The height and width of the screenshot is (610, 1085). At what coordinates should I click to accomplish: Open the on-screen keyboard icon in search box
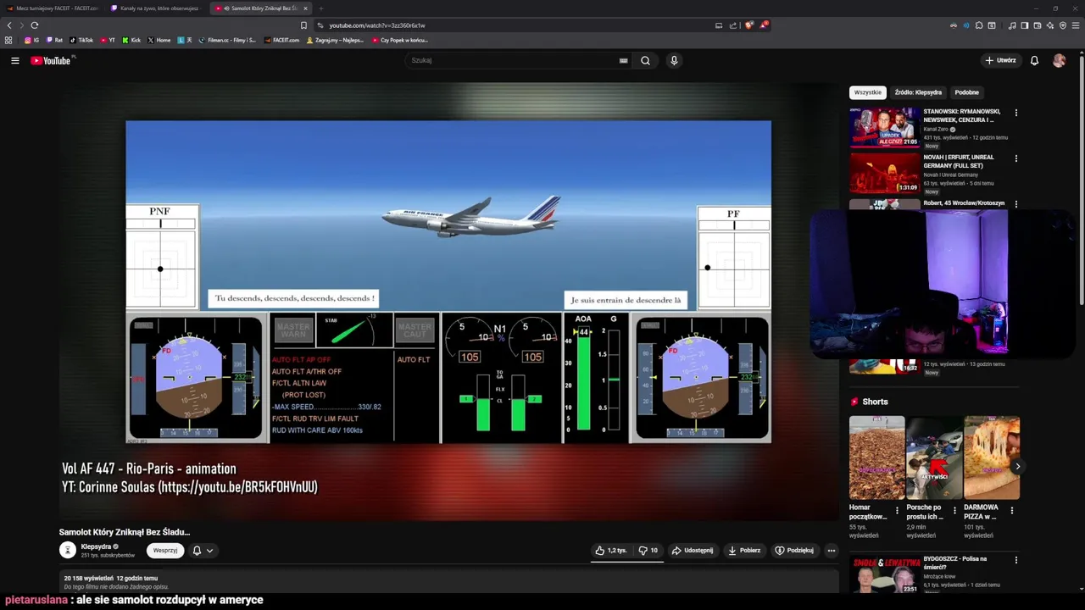pyautogui.click(x=623, y=60)
